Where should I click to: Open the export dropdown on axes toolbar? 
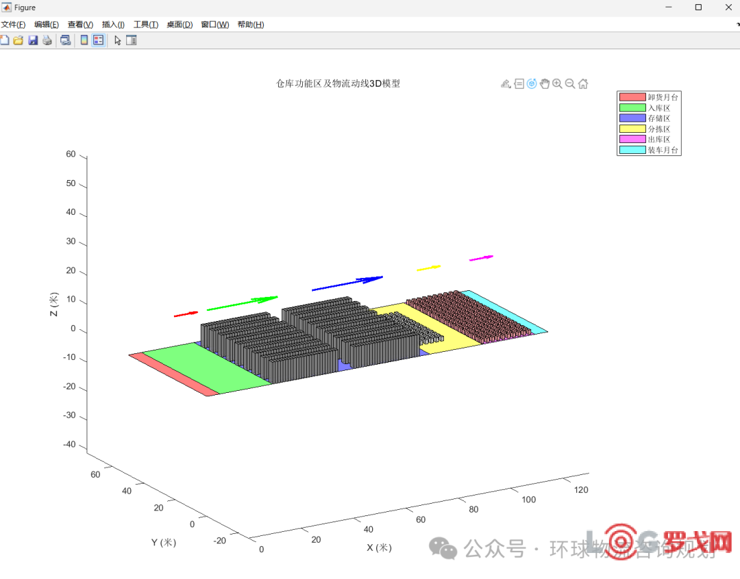point(506,83)
